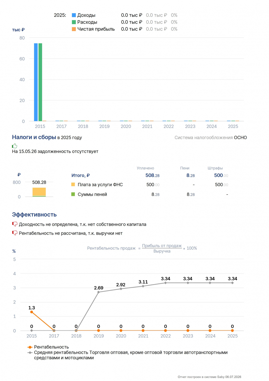The width and height of the screenshot is (269, 381).
Task: Select the blue 2015 income bar
Action: [36, 82]
